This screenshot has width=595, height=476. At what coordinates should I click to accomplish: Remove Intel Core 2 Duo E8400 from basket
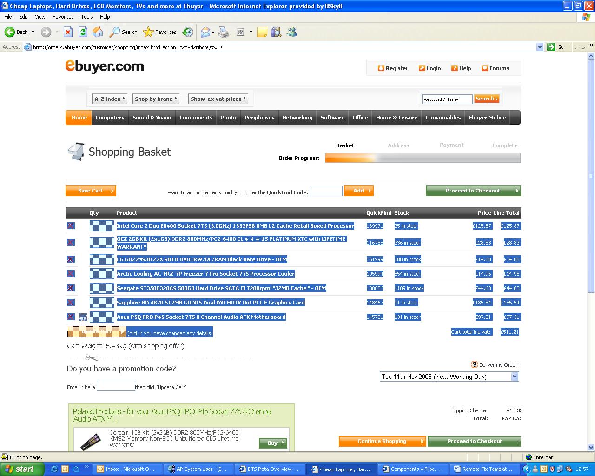pos(71,226)
